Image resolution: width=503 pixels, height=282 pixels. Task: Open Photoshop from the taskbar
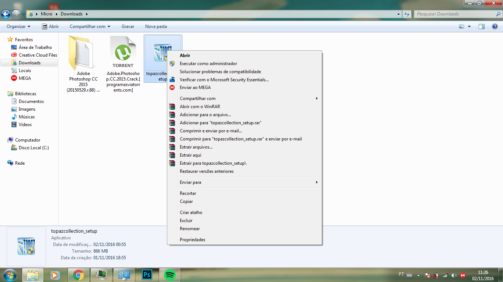point(147,275)
